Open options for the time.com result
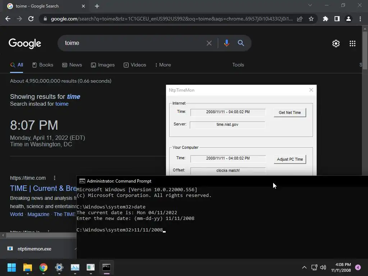This screenshot has height=276, width=368. tap(55, 178)
